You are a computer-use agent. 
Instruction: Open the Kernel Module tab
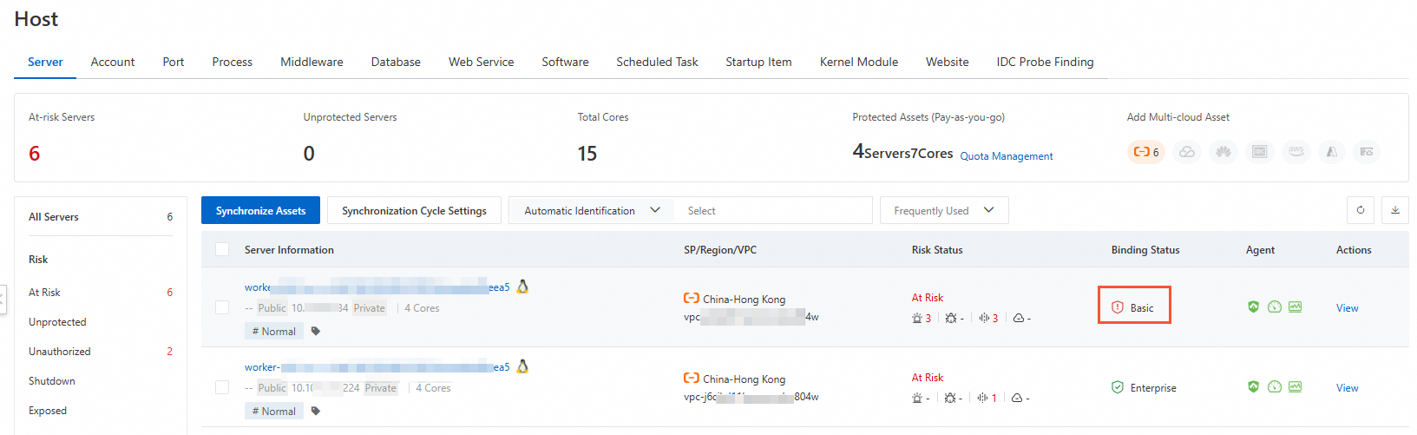(858, 62)
